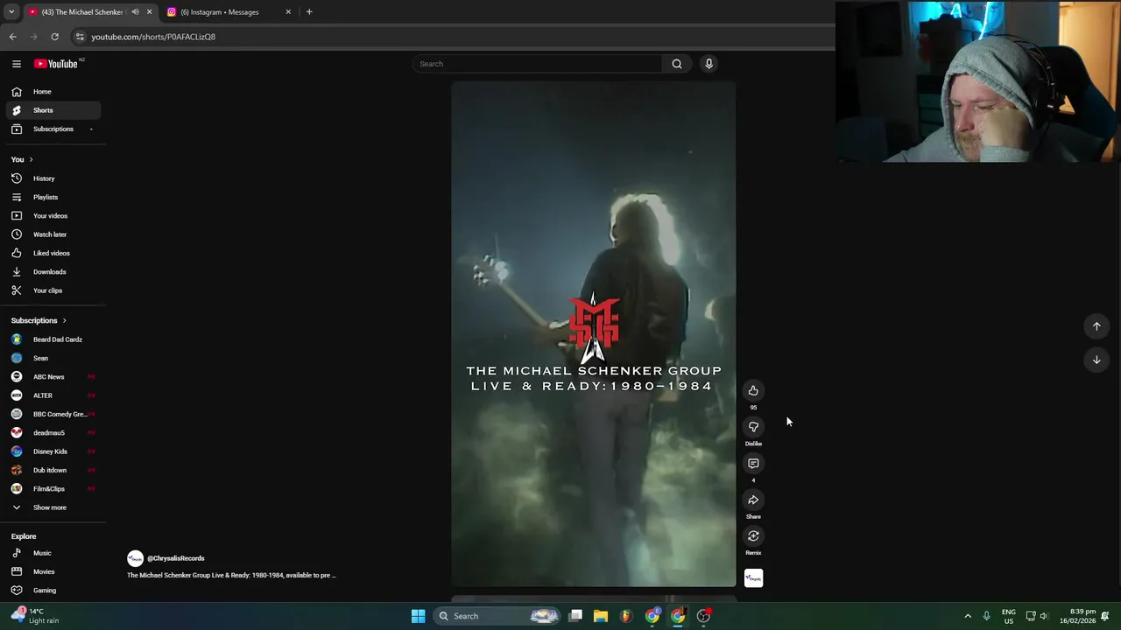Image resolution: width=1121 pixels, height=630 pixels.
Task: Click the YouTube logo
Action: pos(58,64)
